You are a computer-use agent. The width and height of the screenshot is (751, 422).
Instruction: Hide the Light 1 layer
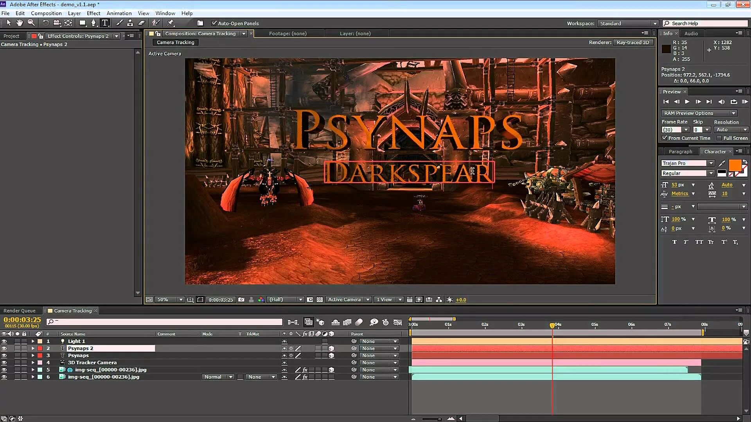(x=4, y=341)
